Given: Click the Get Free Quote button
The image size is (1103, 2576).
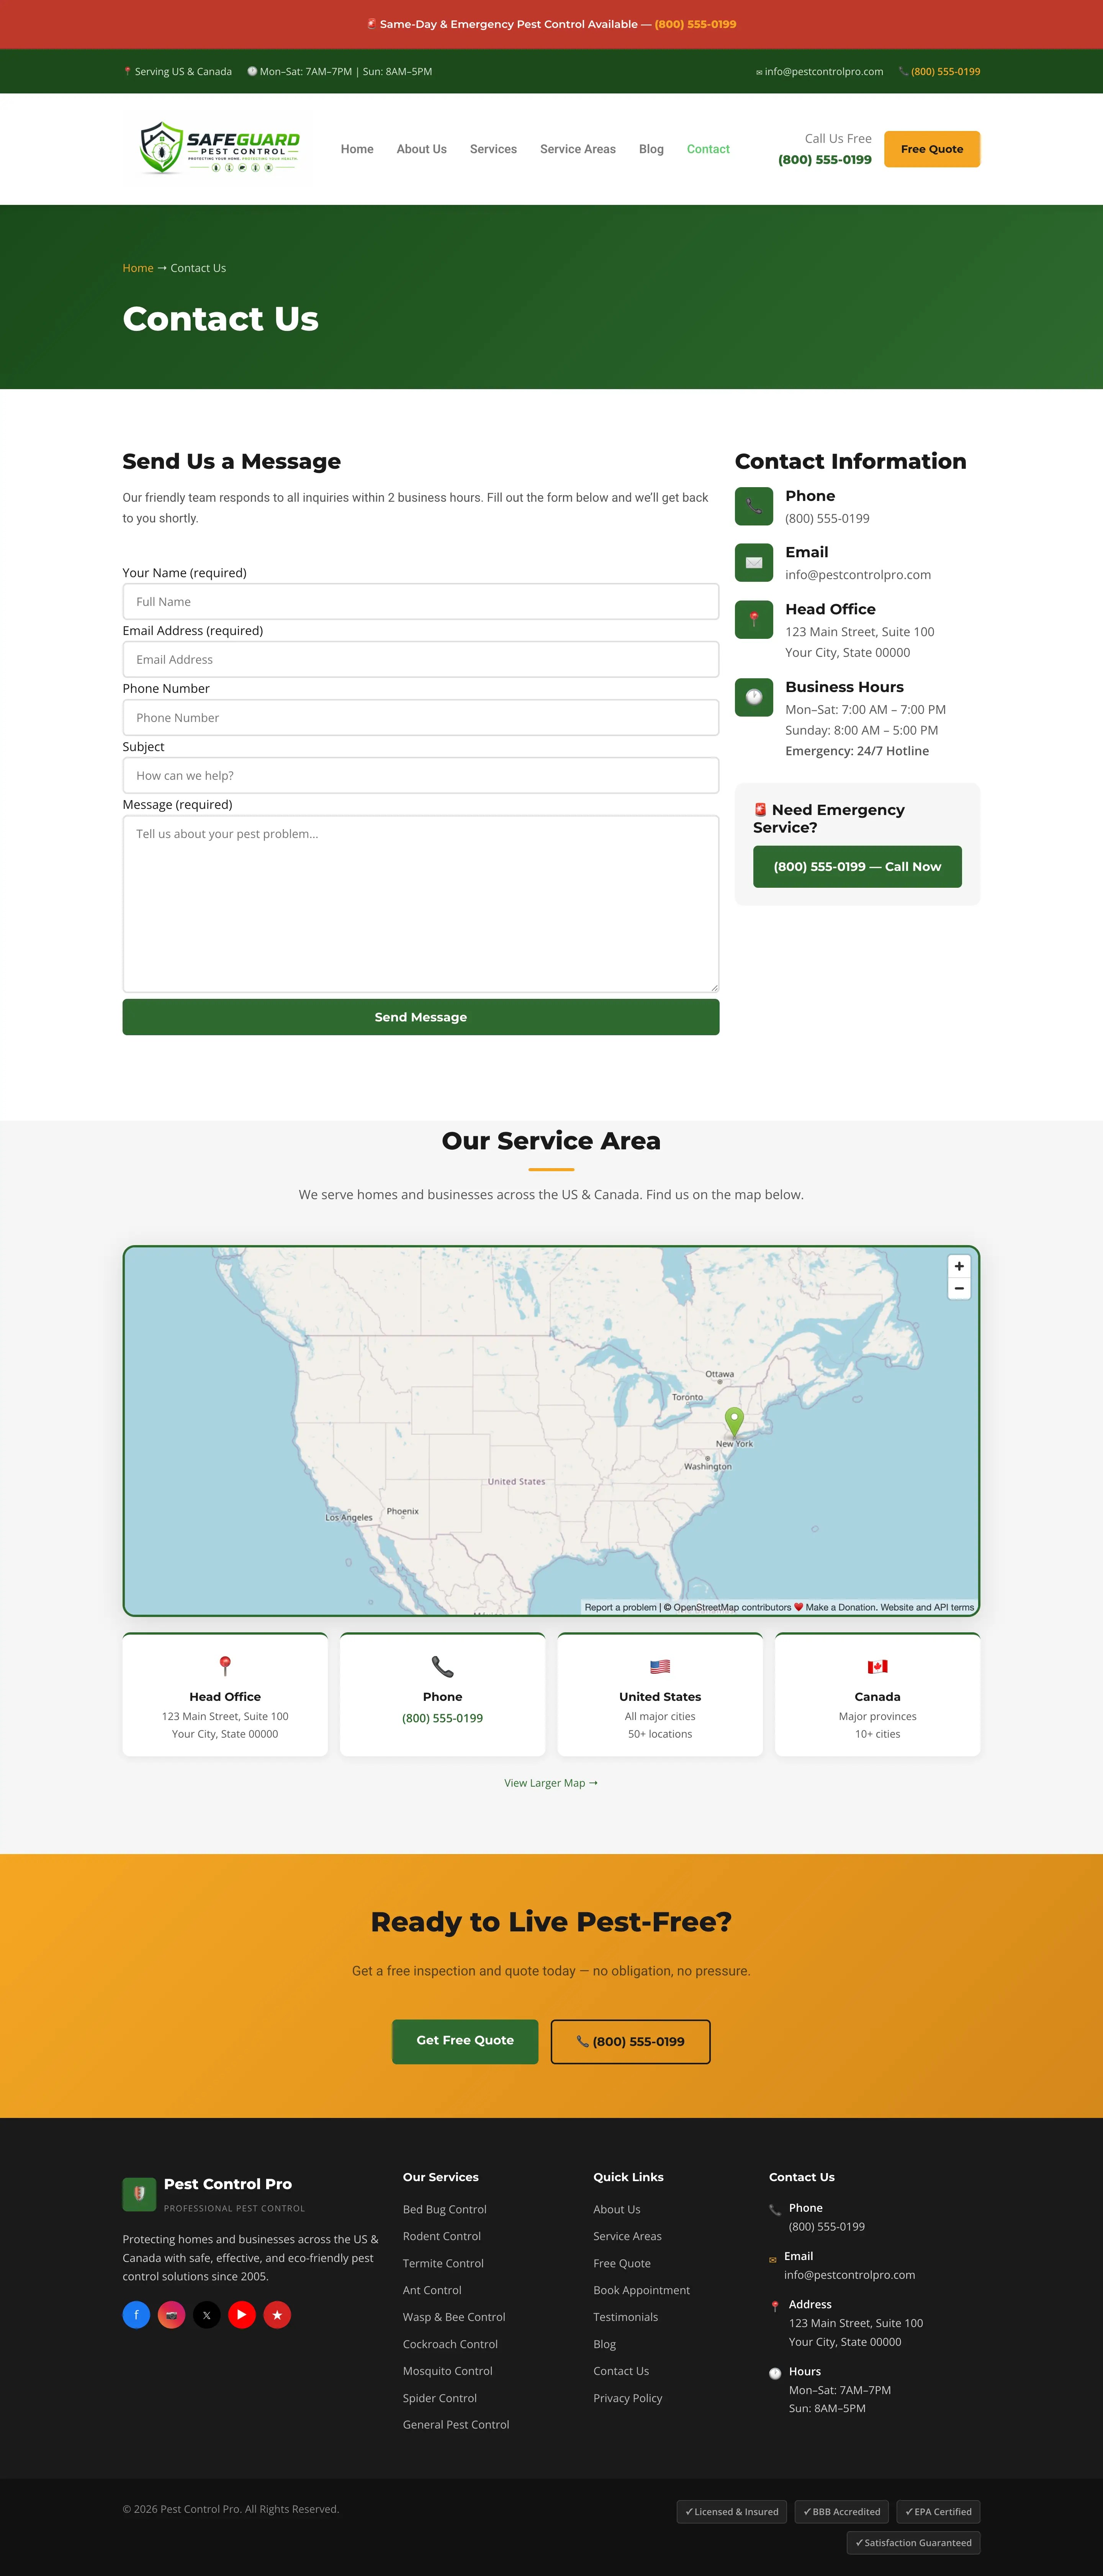Looking at the screenshot, I should [x=465, y=2041].
